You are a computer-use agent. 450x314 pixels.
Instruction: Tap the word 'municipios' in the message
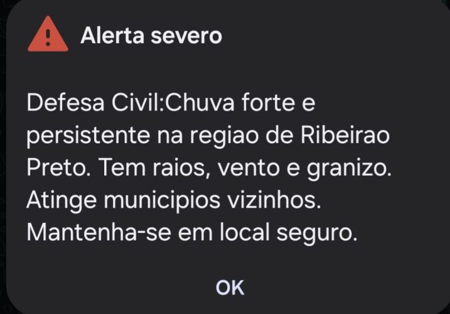click(x=162, y=201)
